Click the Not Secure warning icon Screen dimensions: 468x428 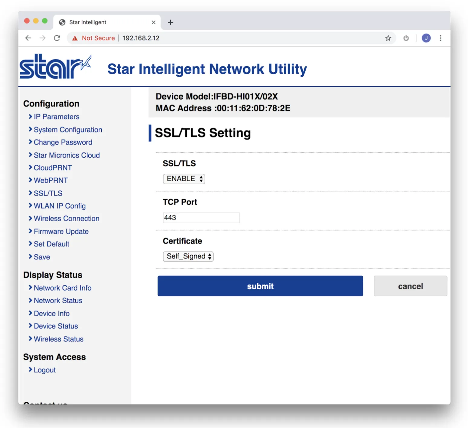[x=75, y=38]
